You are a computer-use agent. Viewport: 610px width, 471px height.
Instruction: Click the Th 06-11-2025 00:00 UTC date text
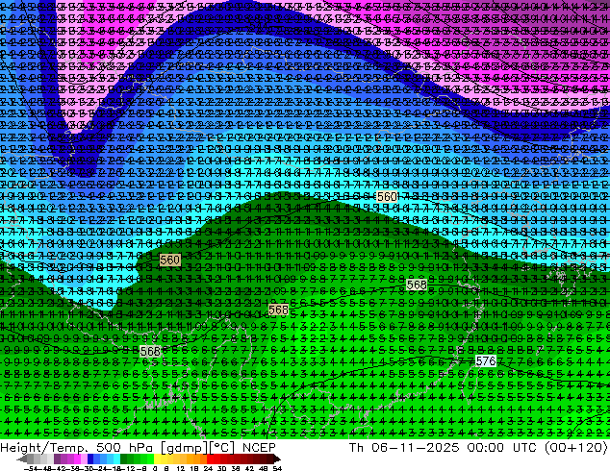tap(443, 447)
